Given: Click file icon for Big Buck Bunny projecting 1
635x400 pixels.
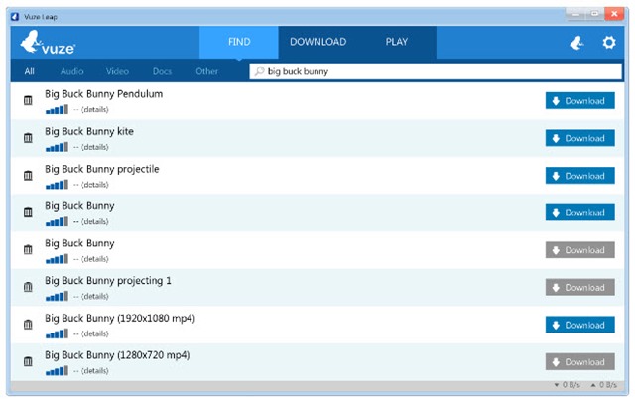Looking at the screenshot, I should [28, 287].
